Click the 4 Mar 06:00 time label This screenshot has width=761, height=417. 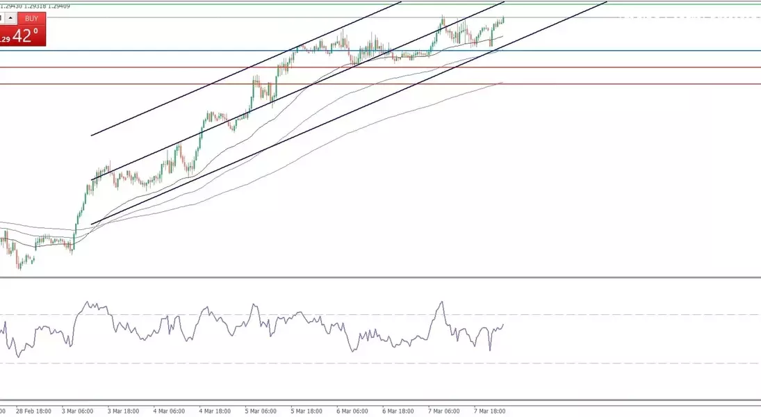pos(170,411)
